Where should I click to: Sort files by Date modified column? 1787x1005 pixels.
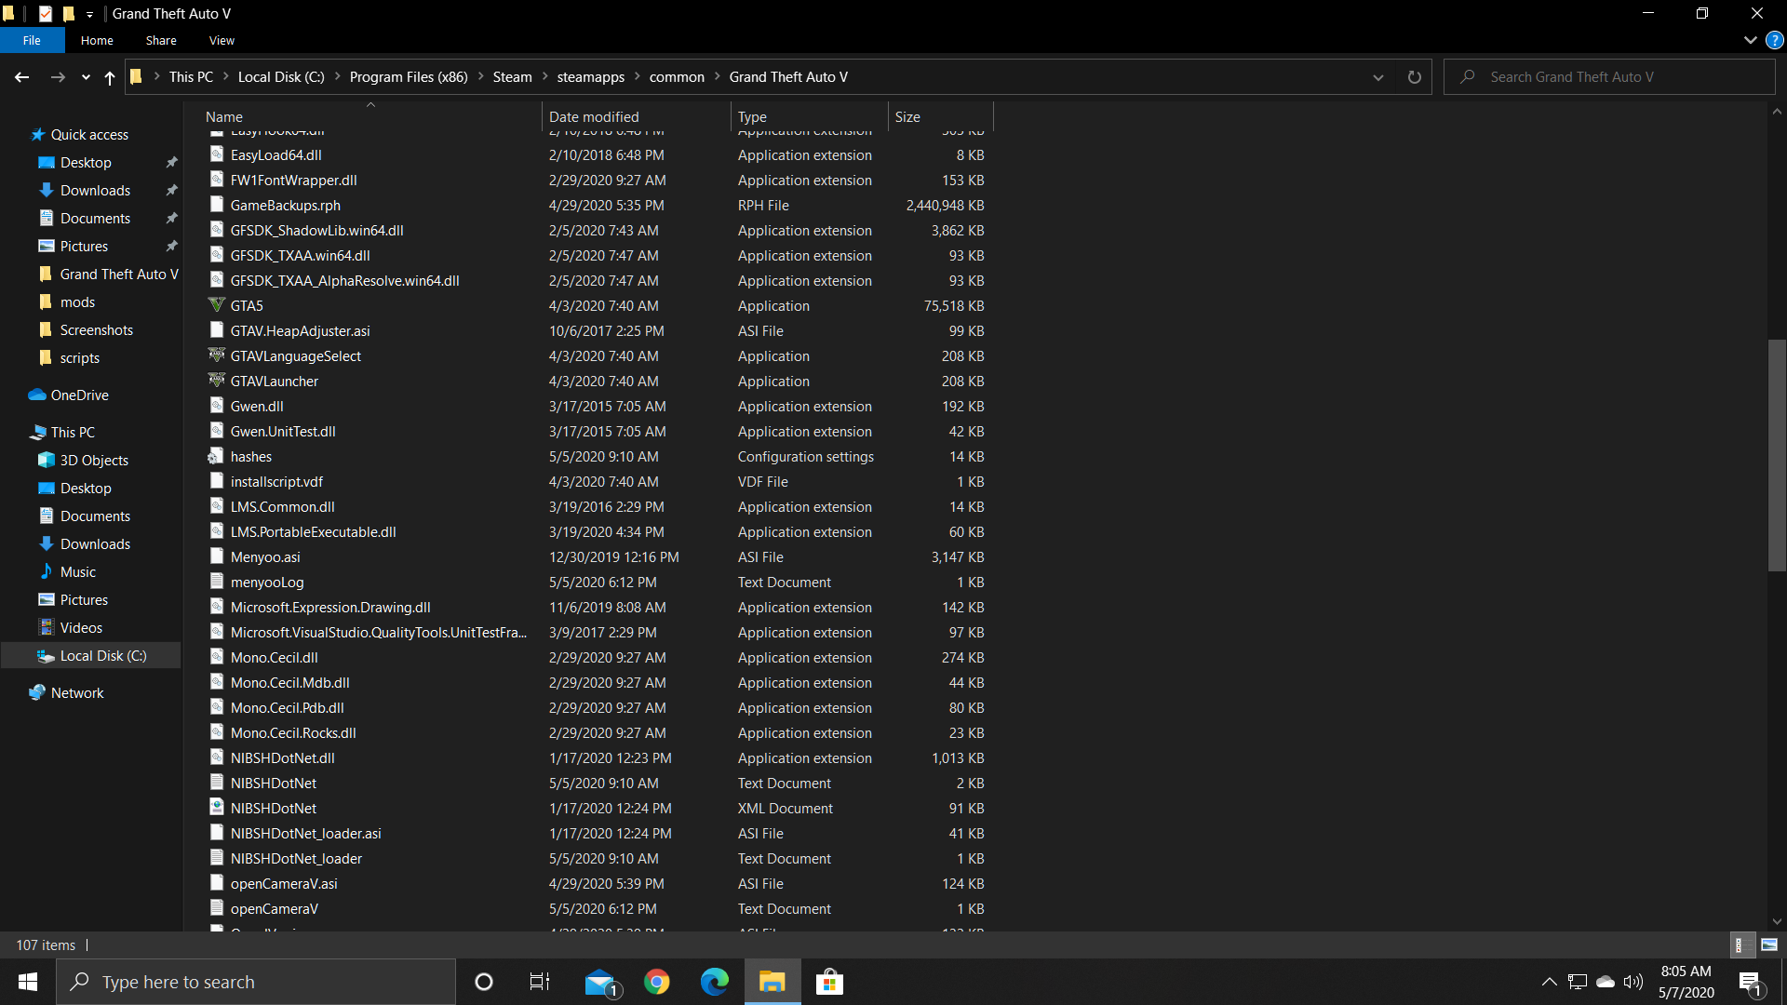594,116
